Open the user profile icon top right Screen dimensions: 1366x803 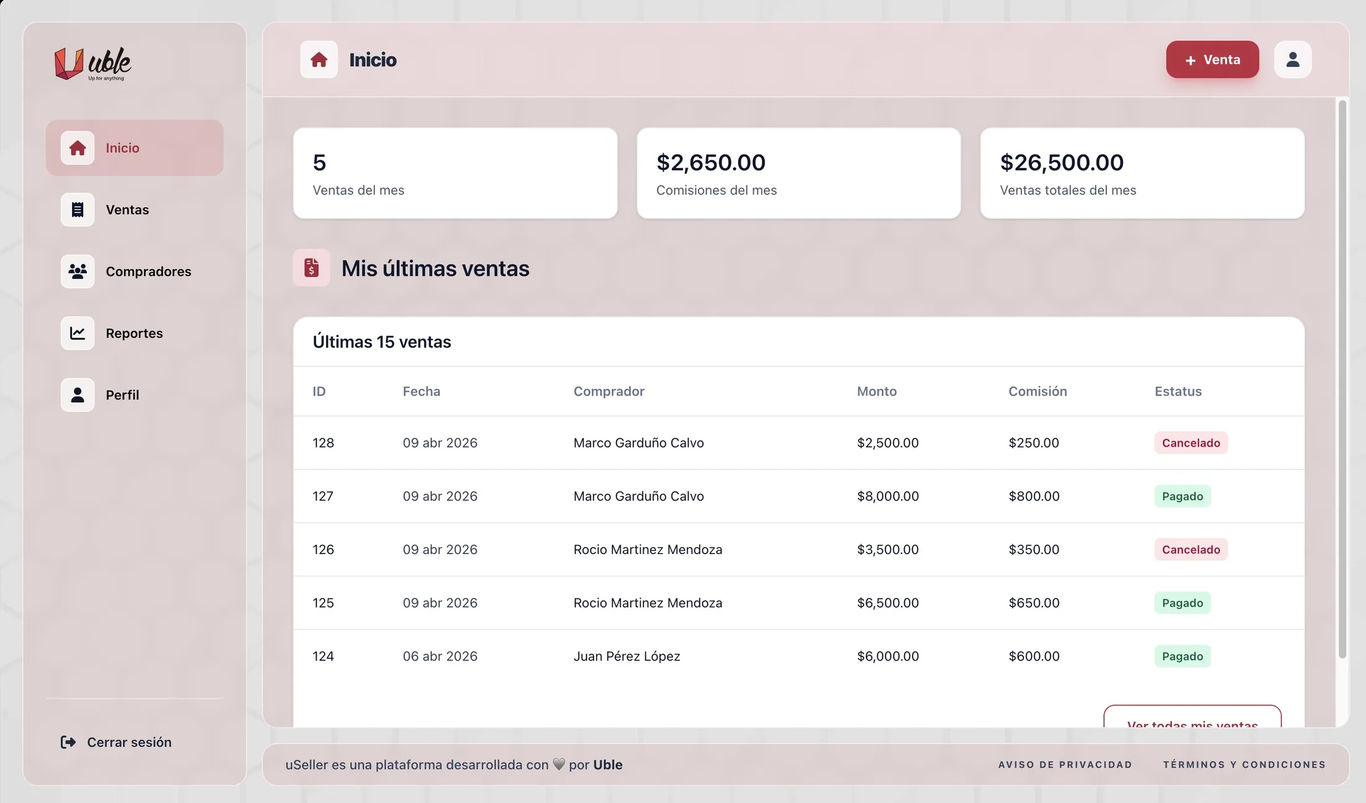[1293, 60]
